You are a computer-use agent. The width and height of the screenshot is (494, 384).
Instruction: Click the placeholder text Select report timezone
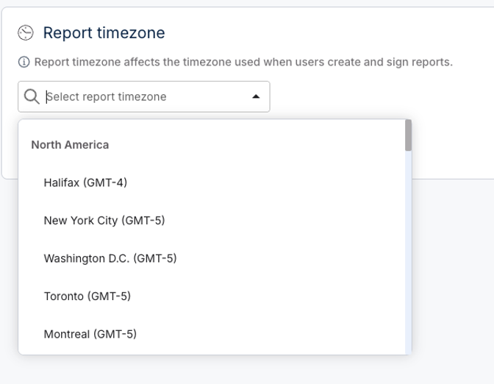[107, 96]
